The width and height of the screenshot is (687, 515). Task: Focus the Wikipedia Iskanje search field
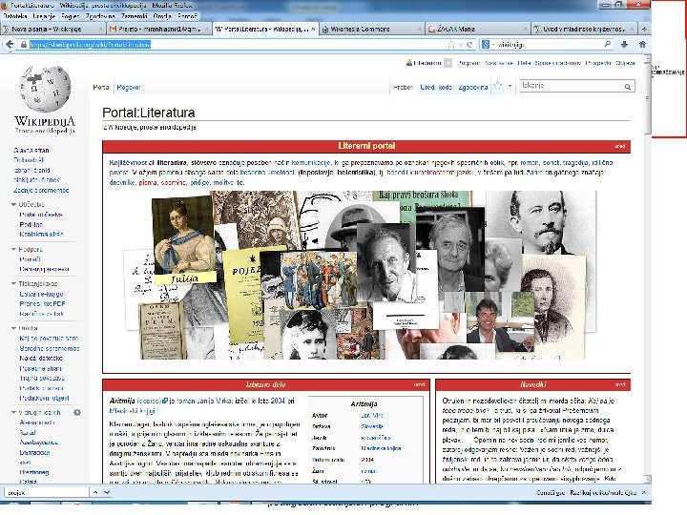(x=571, y=86)
